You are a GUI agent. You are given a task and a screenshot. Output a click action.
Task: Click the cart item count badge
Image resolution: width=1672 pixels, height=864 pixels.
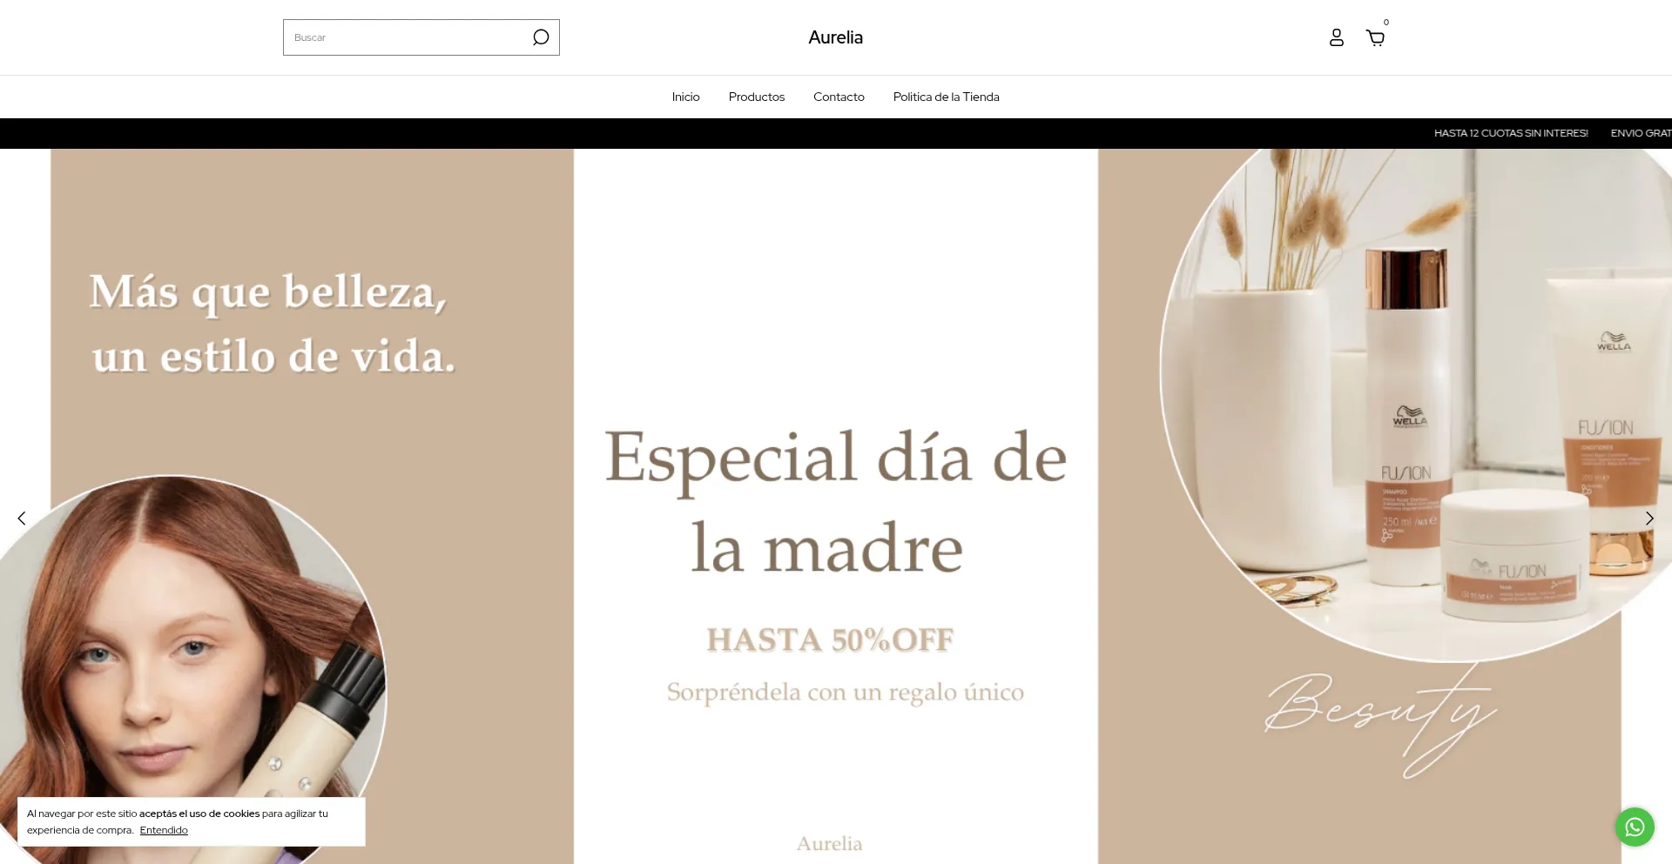click(x=1386, y=23)
